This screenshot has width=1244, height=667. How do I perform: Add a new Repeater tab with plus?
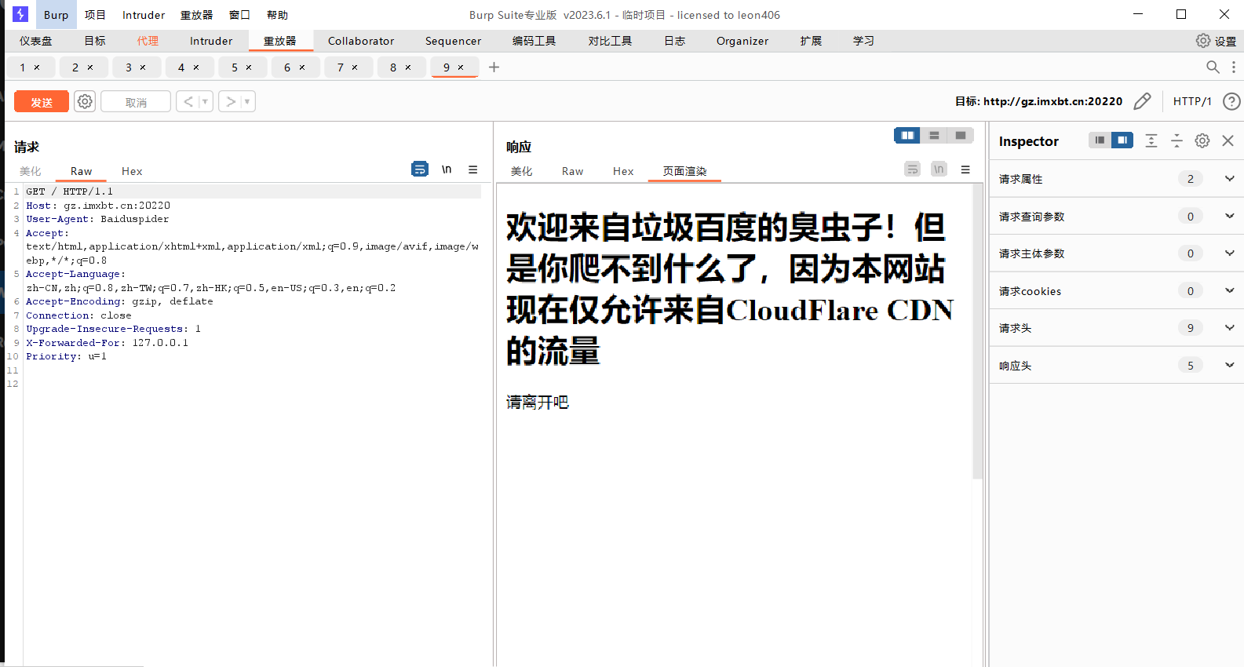tap(494, 67)
